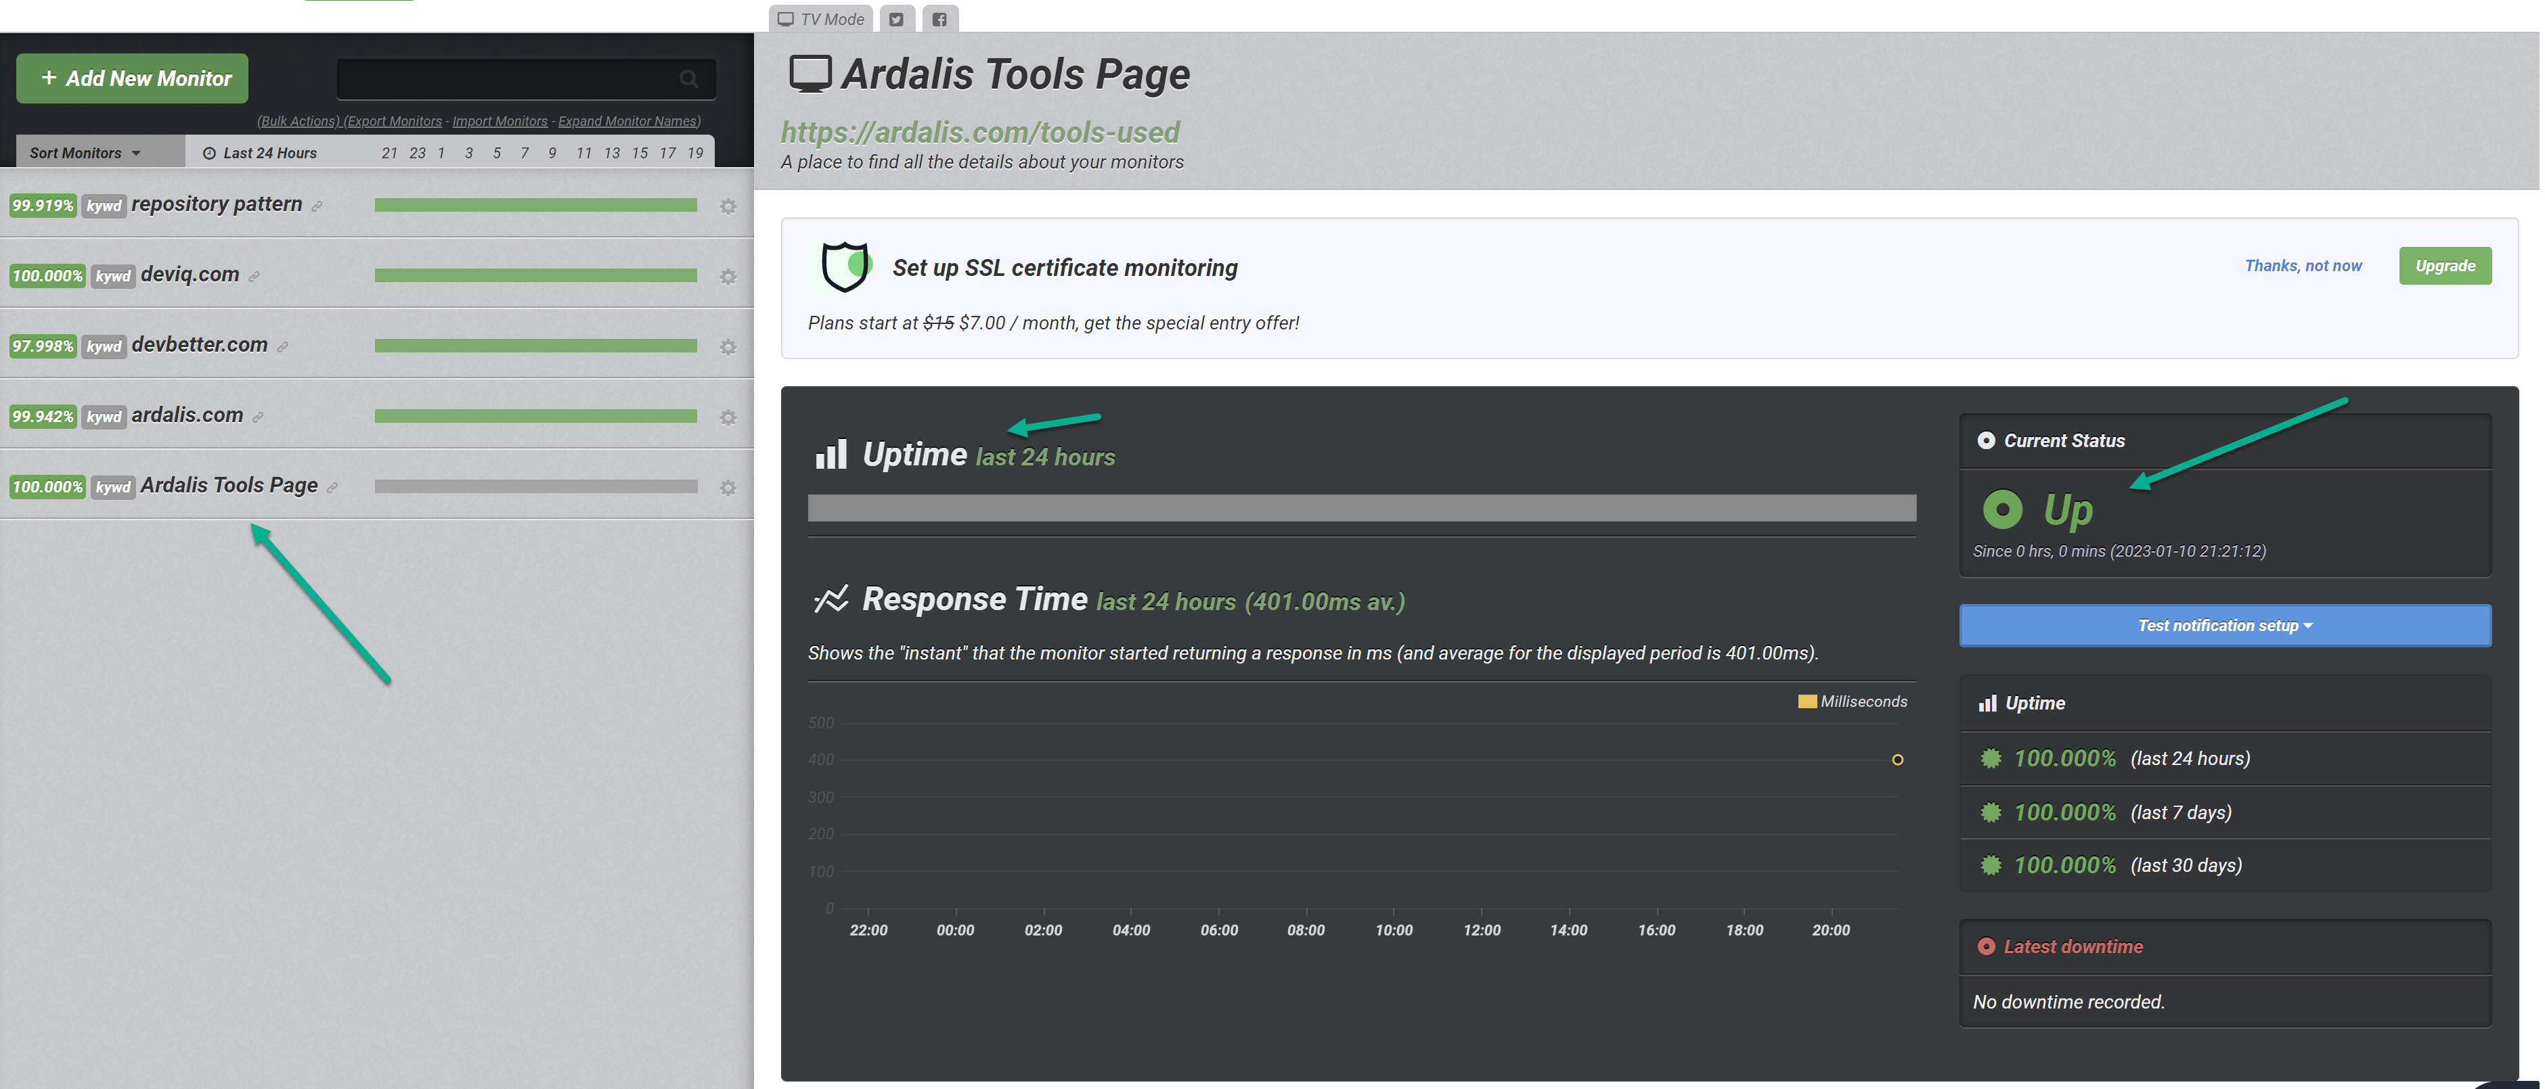2545x1089 pixels.
Task: Open the ardalis.com/tools-used link
Action: click(x=979, y=133)
